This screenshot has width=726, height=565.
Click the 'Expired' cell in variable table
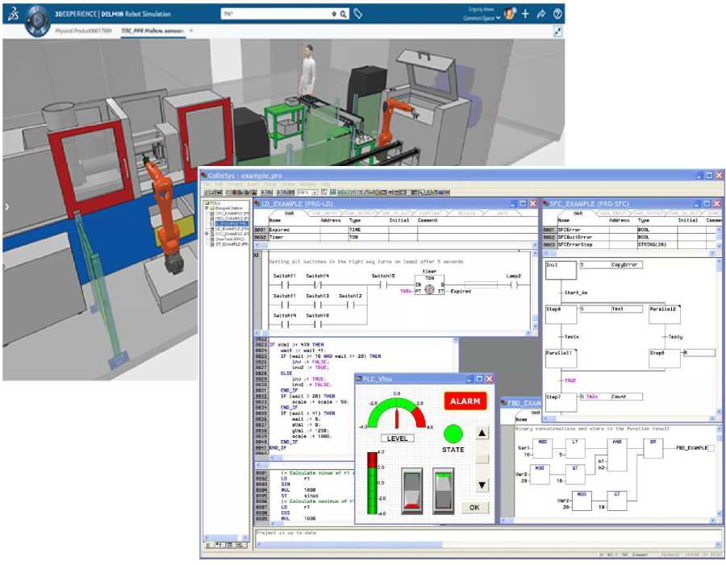tap(294, 230)
